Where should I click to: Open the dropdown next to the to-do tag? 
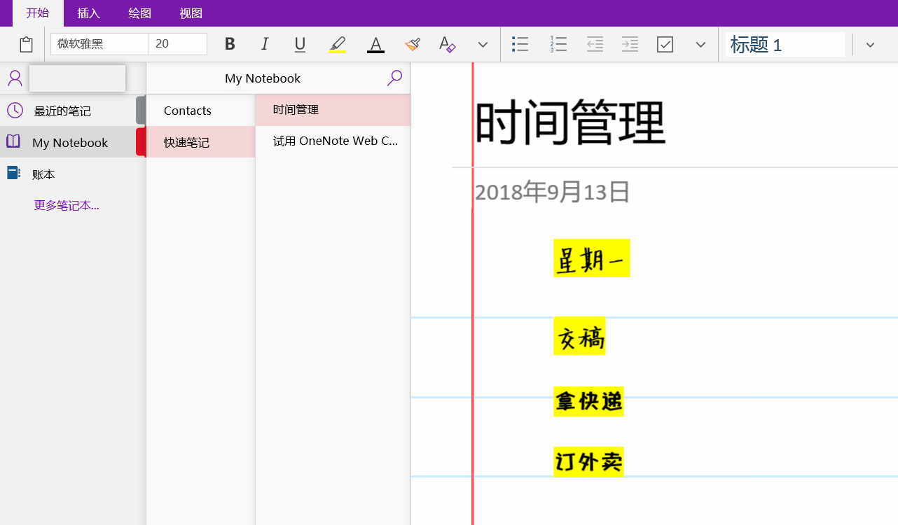coord(700,44)
